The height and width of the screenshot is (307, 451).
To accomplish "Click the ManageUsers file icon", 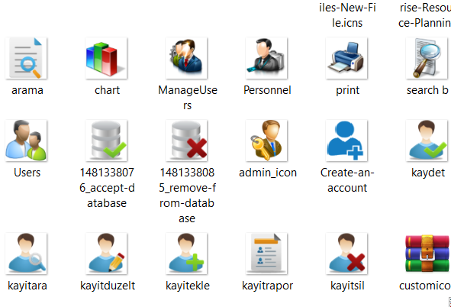I will tap(186, 58).
